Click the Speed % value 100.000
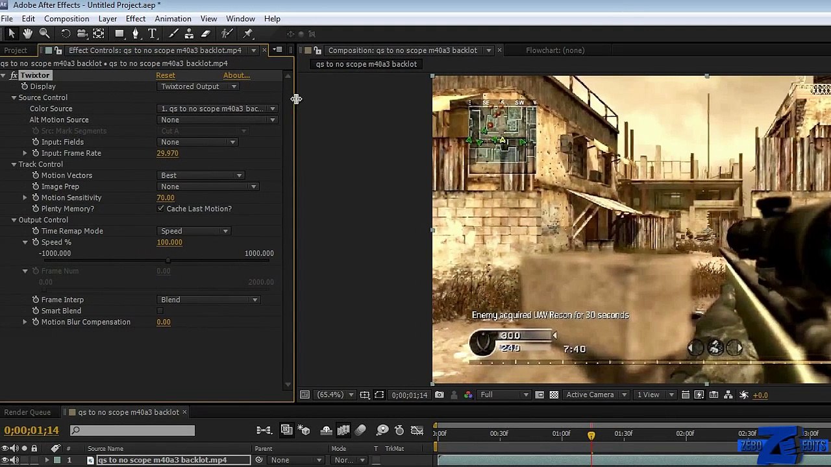The image size is (831, 467). pos(169,243)
